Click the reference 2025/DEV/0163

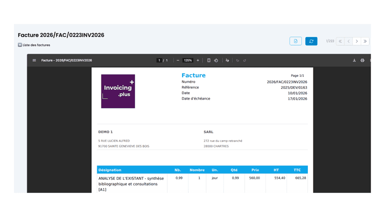[294, 88]
